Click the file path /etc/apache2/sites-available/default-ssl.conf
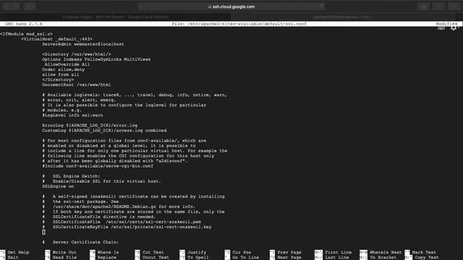 click(x=247, y=24)
